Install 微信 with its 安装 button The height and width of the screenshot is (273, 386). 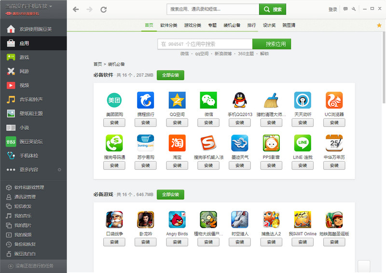pos(208,123)
